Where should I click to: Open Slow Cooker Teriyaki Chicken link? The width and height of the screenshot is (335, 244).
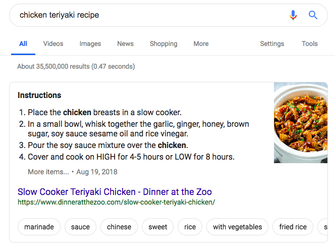coord(115,192)
